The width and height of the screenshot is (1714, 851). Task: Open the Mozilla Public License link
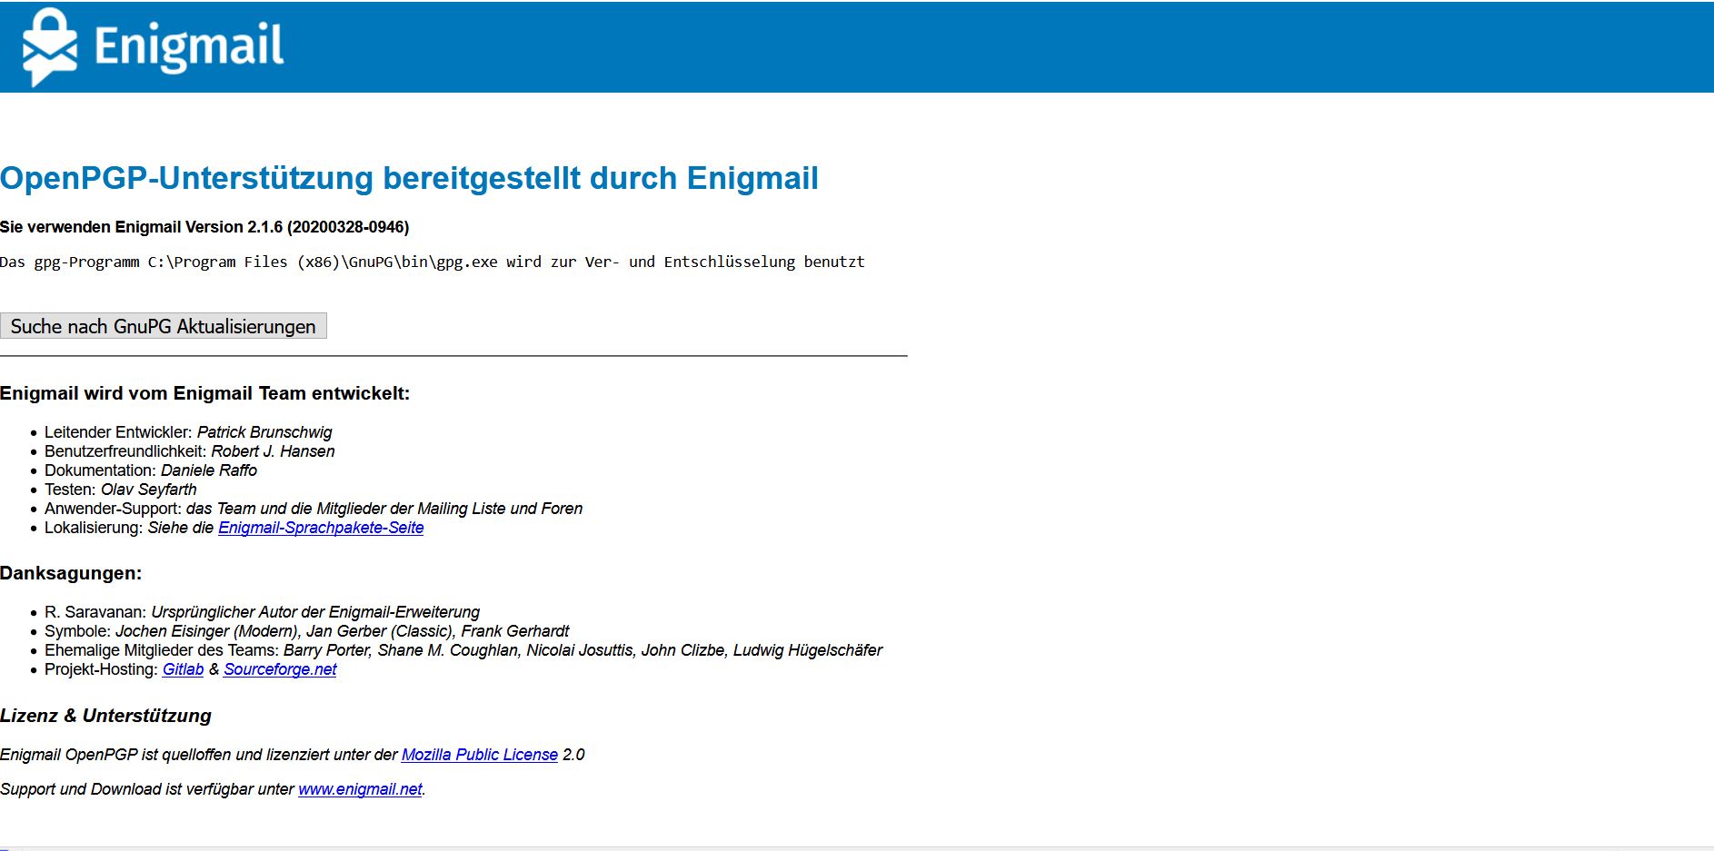480,755
